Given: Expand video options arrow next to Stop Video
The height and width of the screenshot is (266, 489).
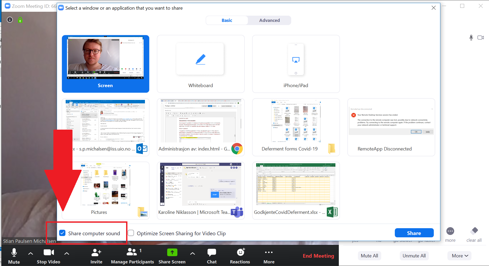Looking at the screenshot, I should pyautogui.click(x=67, y=253).
